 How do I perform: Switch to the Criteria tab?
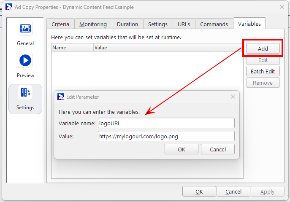[60, 24]
